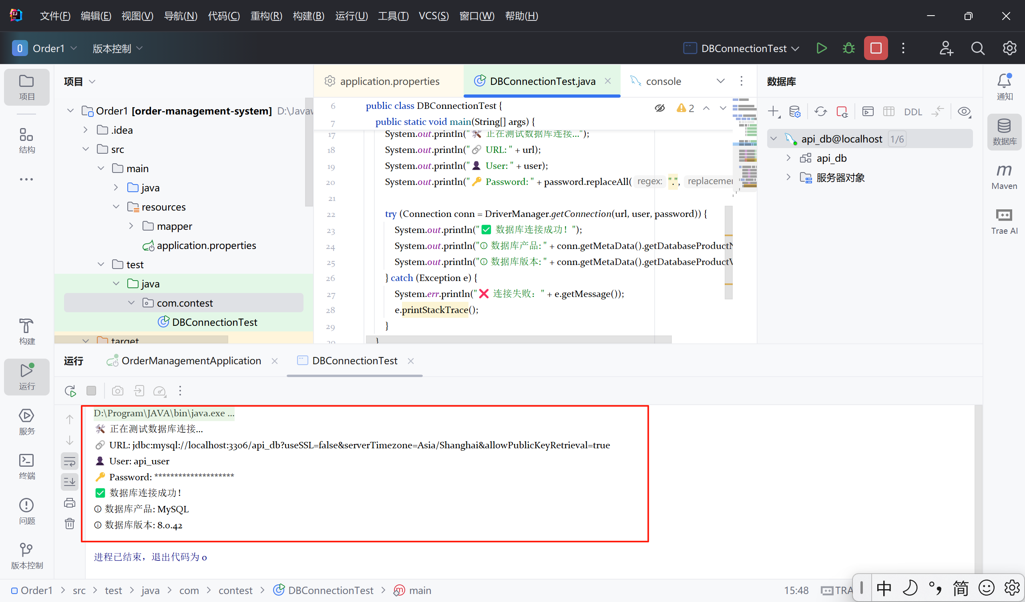Image resolution: width=1025 pixels, height=602 pixels.
Task: Collapse the src folder
Action: click(85, 149)
